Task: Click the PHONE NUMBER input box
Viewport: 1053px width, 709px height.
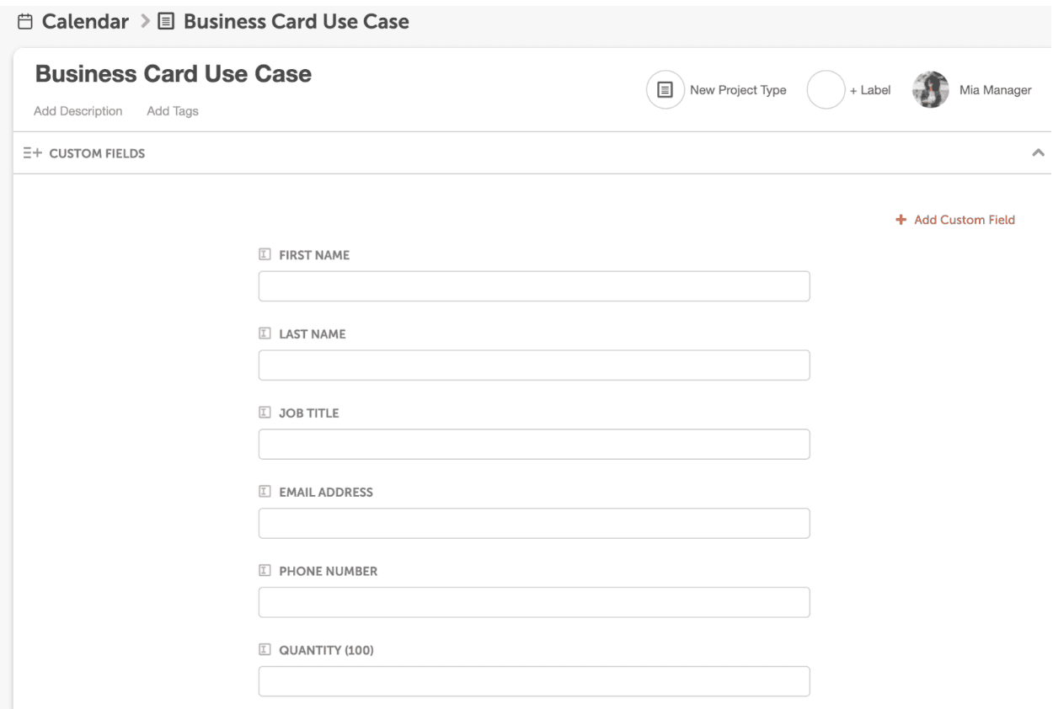Action: (x=534, y=603)
